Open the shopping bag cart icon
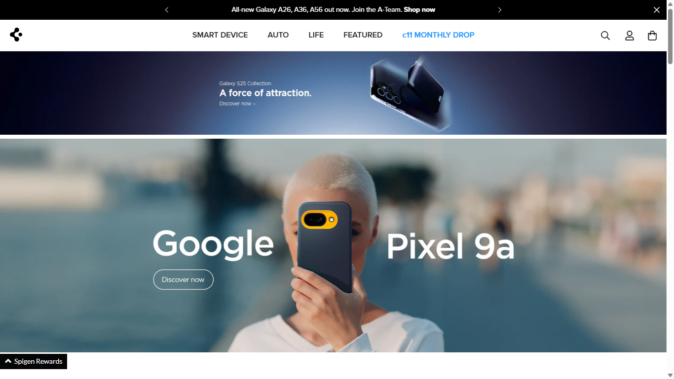 click(x=652, y=36)
